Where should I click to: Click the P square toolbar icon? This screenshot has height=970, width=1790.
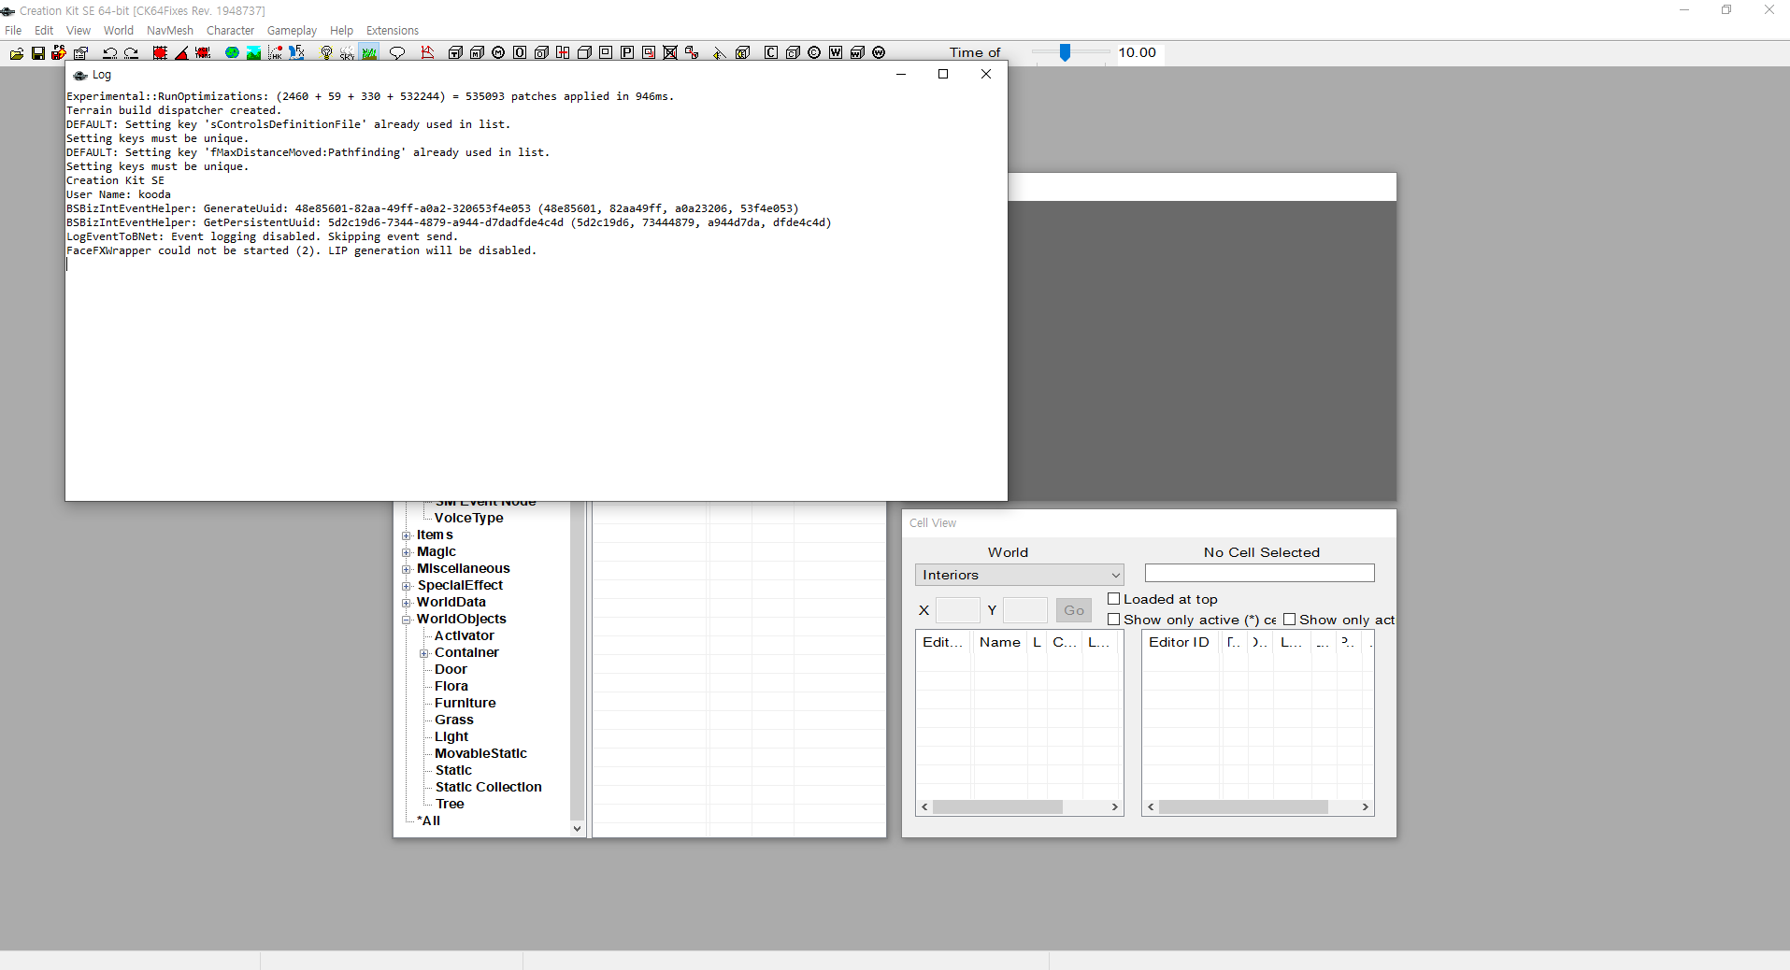tap(627, 53)
